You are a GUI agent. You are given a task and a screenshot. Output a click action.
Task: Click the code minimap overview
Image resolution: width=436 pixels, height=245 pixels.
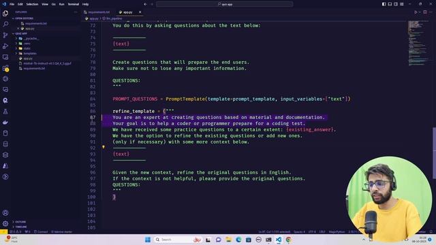[418, 43]
